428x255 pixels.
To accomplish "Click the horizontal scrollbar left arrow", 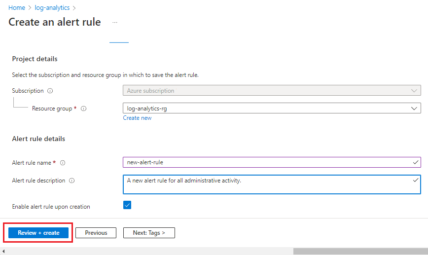I will click(x=3, y=251).
